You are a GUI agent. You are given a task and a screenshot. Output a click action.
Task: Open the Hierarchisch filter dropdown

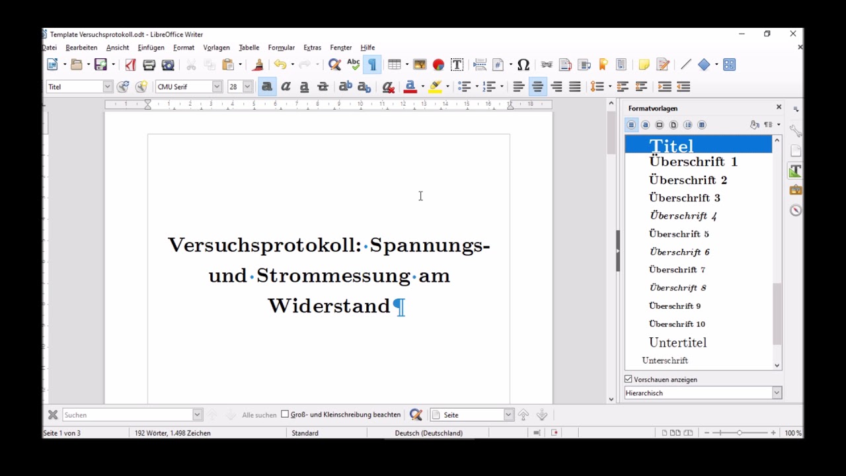(x=777, y=393)
